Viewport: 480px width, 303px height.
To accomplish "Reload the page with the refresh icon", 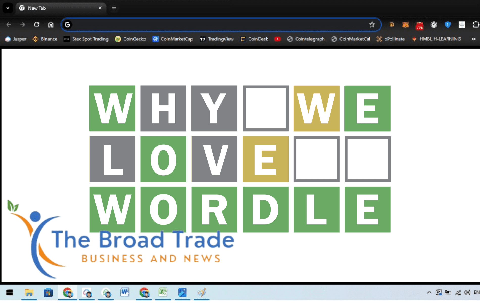I will 37,24.
